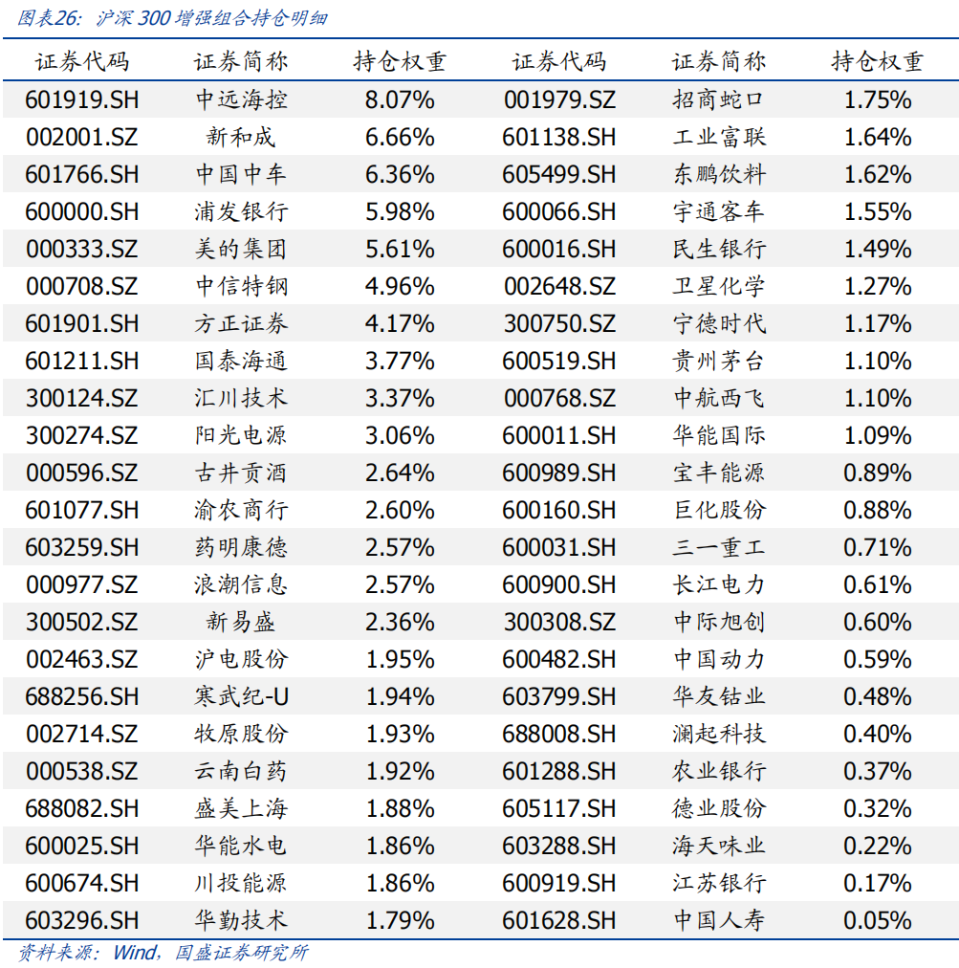Viewport: 959px width, 968px height.
Task: Click stock name 工业富联
Action: [x=719, y=137]
